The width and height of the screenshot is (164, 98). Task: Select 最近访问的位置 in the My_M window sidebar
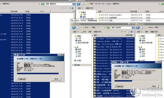tap(82, 43)
